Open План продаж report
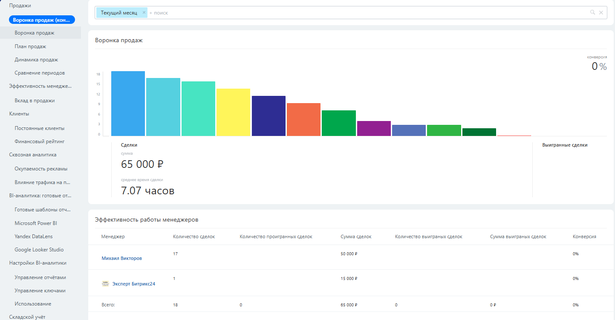 pos(30,46)
